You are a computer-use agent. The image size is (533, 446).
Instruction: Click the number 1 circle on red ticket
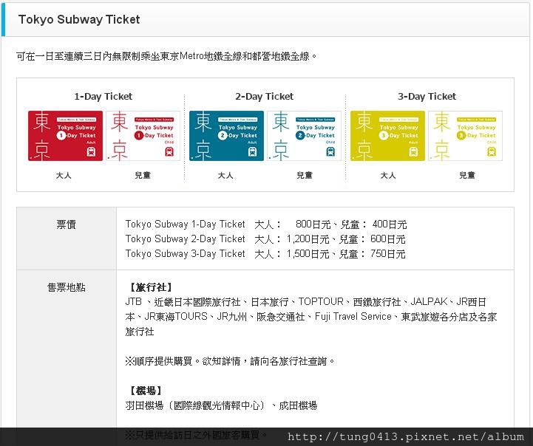click(x=61, y=135)
